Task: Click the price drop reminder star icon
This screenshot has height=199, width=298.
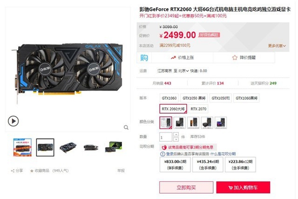Action: click(x=235, y=57)
